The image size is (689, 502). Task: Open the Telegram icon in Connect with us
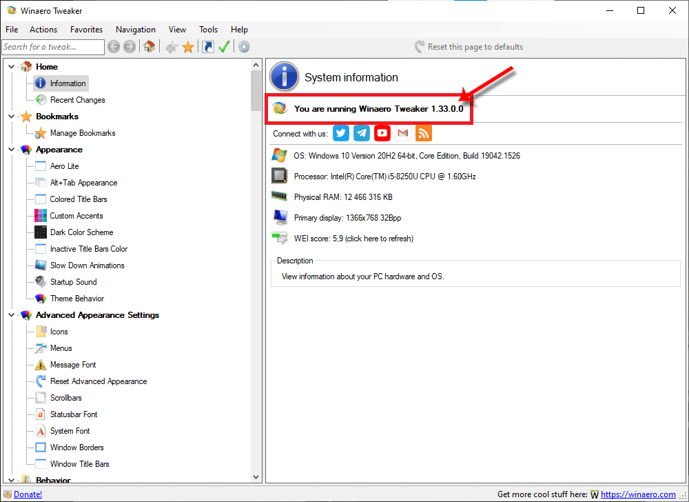[x=362, y=133]
